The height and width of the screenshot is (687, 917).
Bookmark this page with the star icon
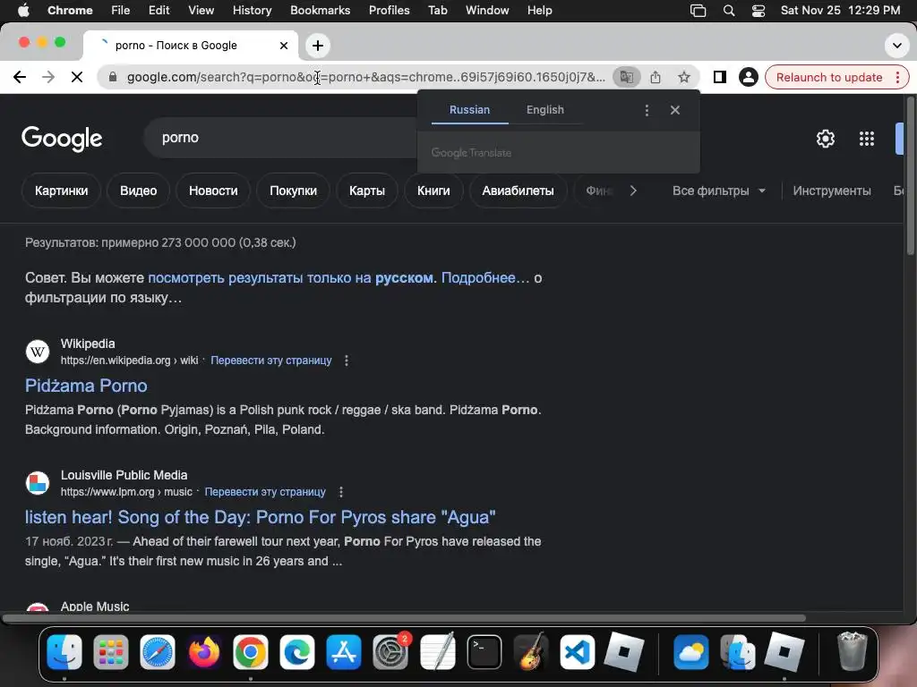click(683, 77)
